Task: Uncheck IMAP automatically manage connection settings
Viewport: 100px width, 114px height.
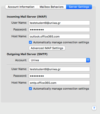Action: tap(30, 42)
